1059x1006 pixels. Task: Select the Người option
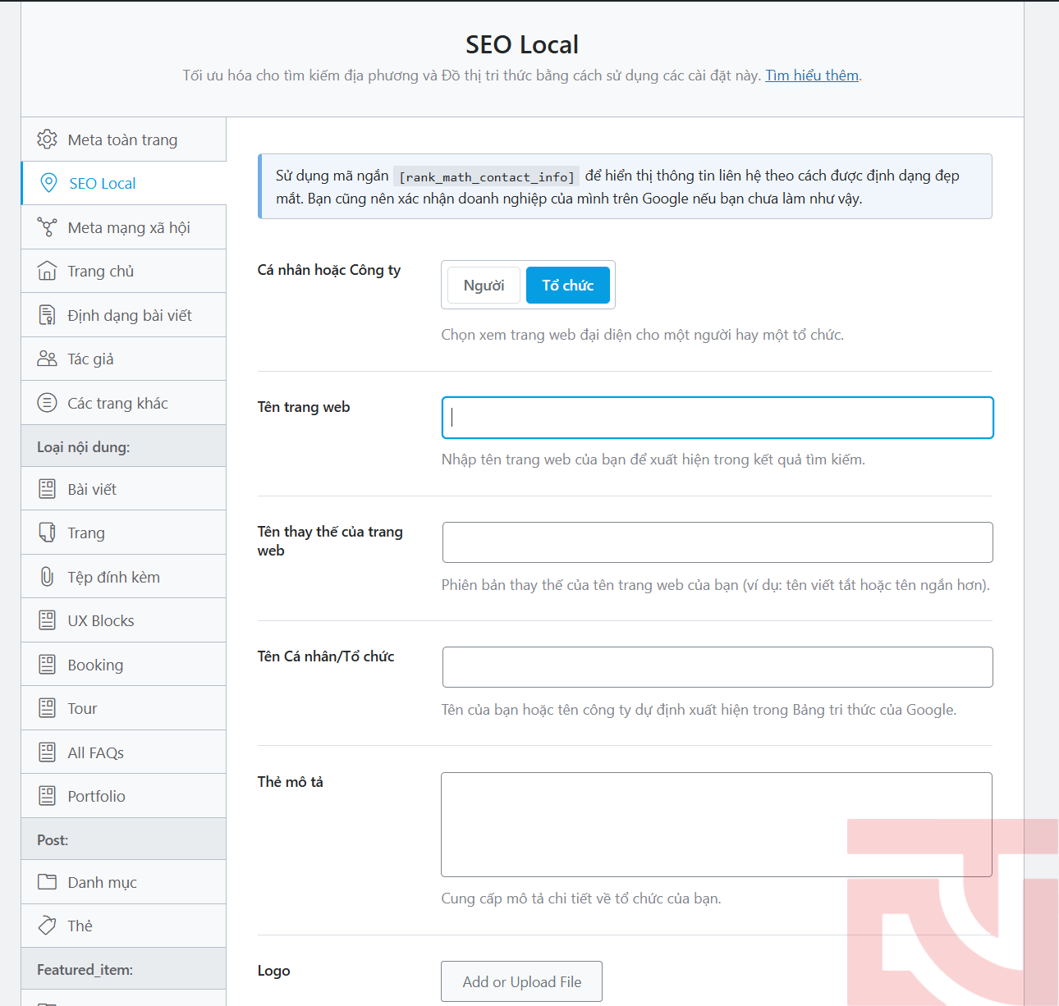[484, 286]
